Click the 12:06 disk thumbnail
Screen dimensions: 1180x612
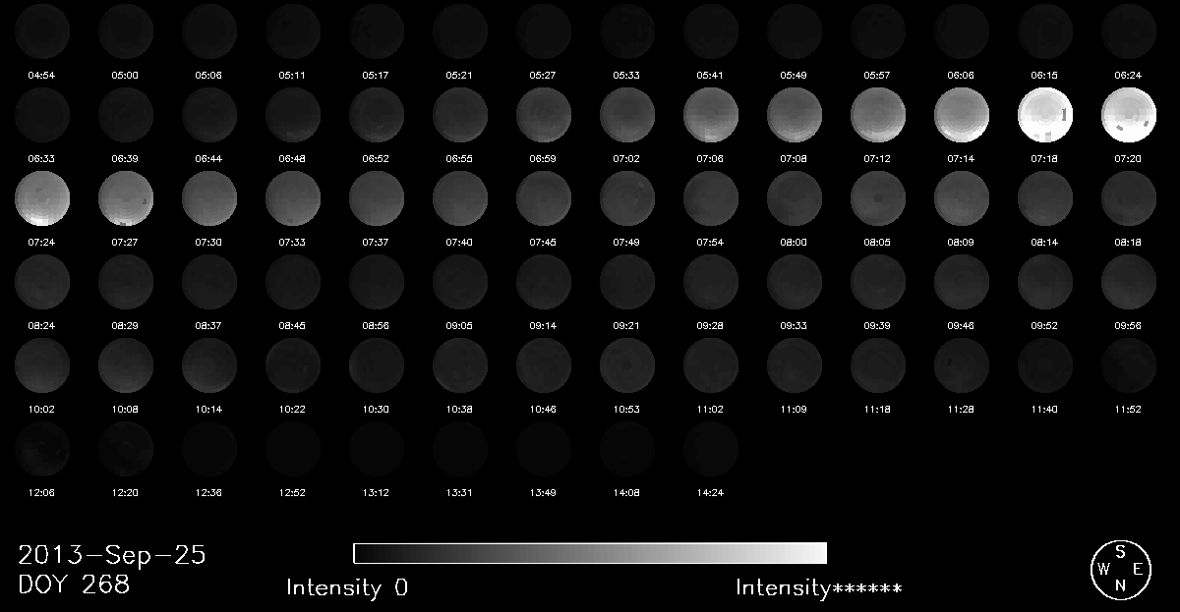(x=41, y=449)
